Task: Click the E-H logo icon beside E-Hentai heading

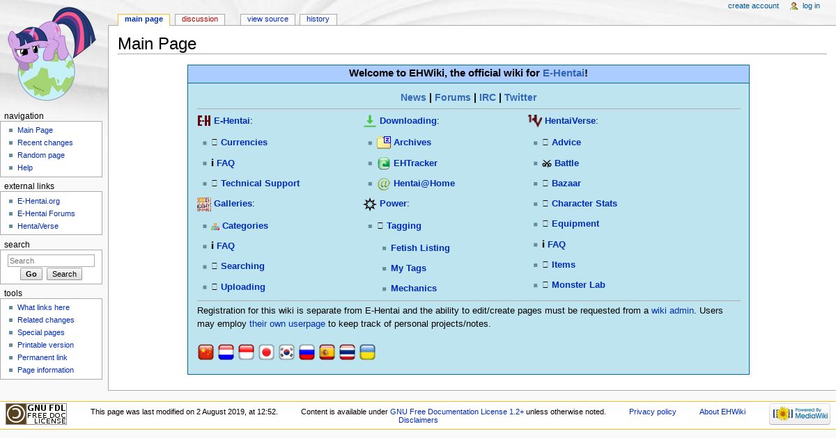Action: click(204, 121)
